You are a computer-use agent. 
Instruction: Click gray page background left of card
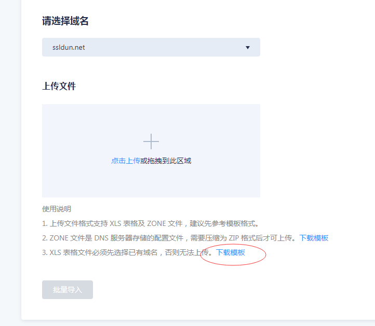10,155
